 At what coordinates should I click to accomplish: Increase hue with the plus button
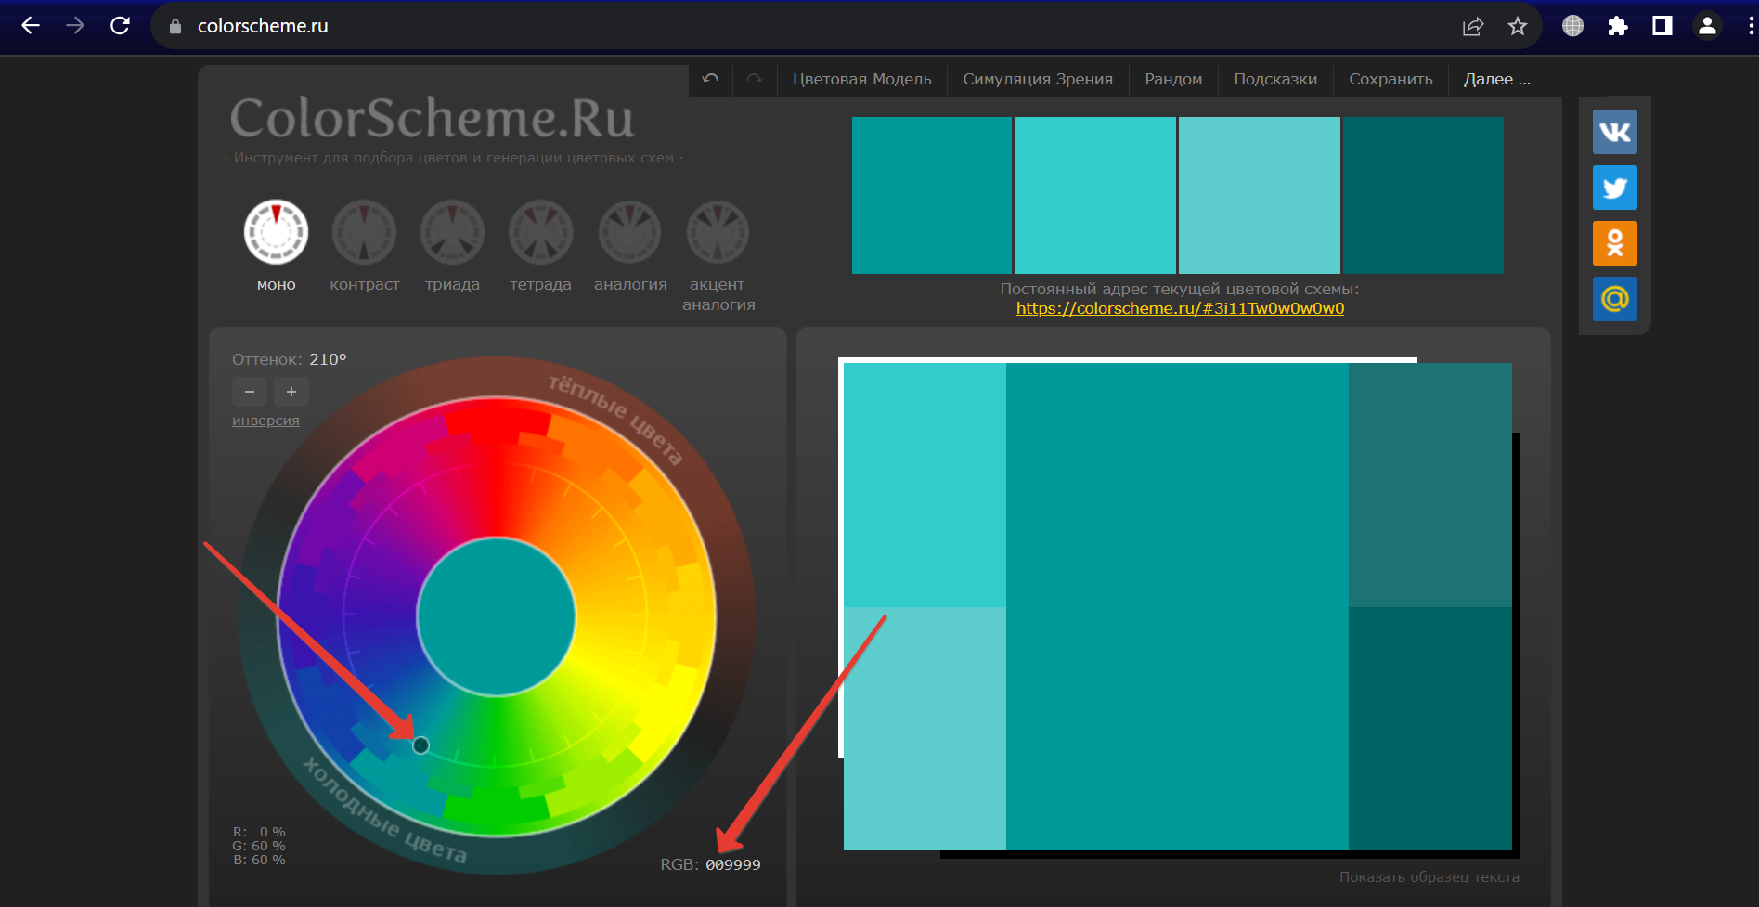pos(291,392)
